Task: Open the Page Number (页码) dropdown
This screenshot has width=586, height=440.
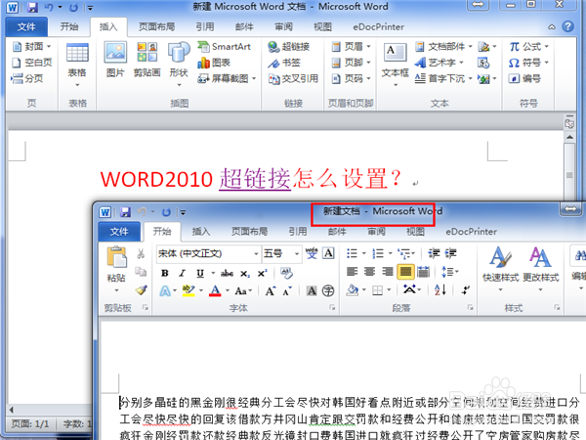Action: (x=352, y=78)
